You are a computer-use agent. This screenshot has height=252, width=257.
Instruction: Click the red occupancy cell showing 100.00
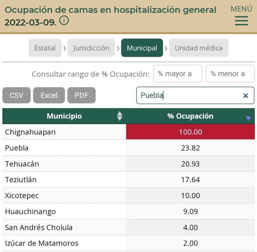point(190,132)
